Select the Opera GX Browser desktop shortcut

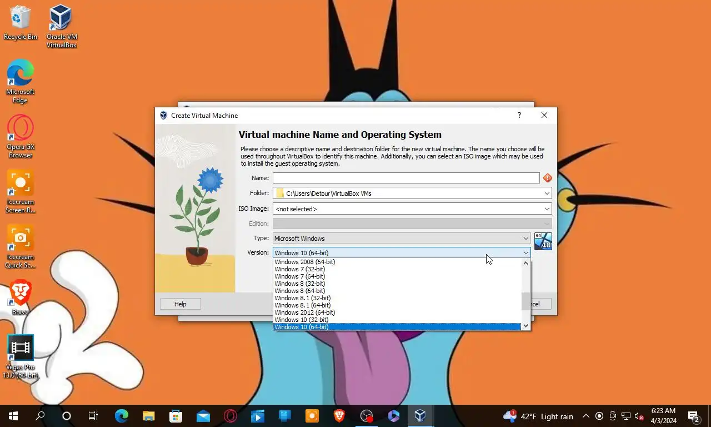pos(21,136)
